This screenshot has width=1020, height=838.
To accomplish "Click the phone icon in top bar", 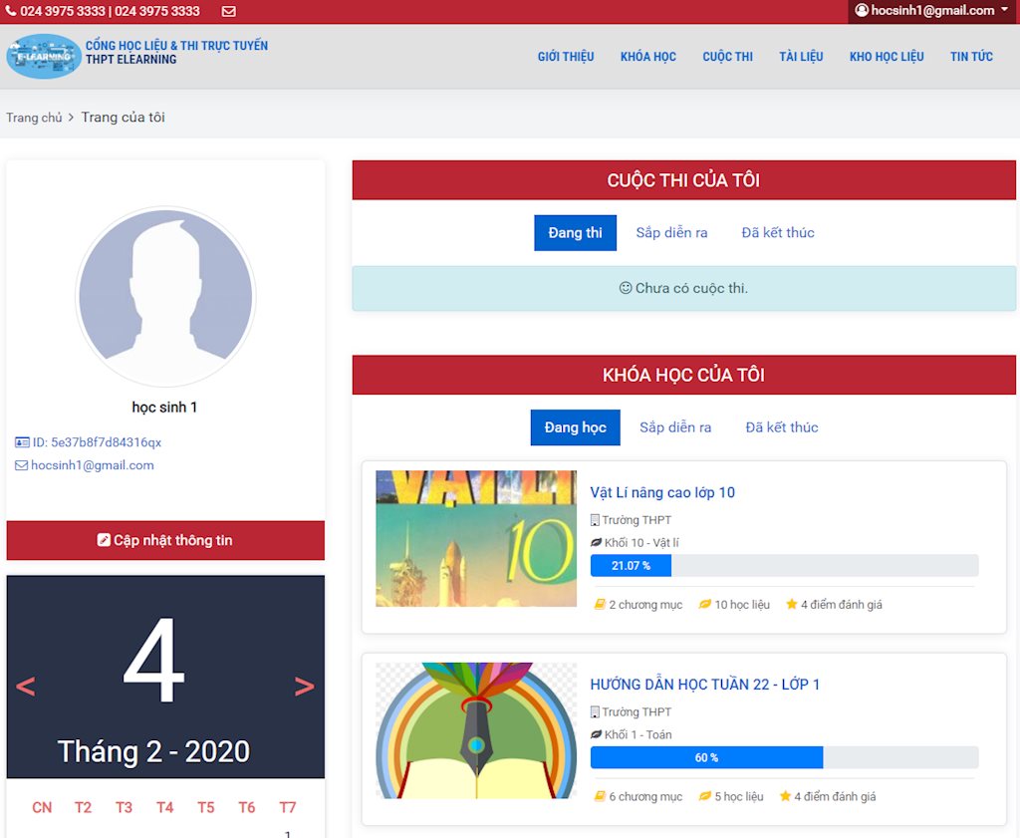I will [x=11, y=11].
